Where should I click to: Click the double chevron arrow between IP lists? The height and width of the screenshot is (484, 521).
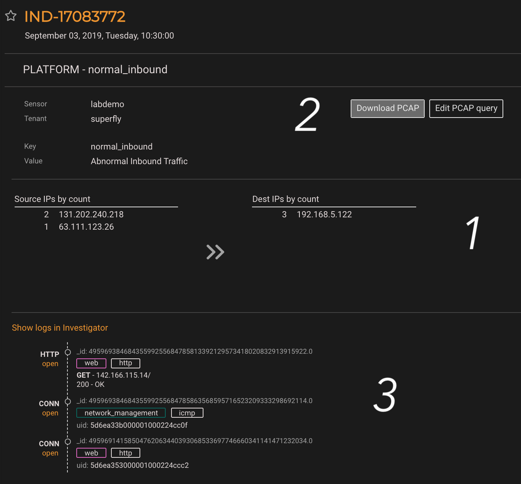coord(215,252)
